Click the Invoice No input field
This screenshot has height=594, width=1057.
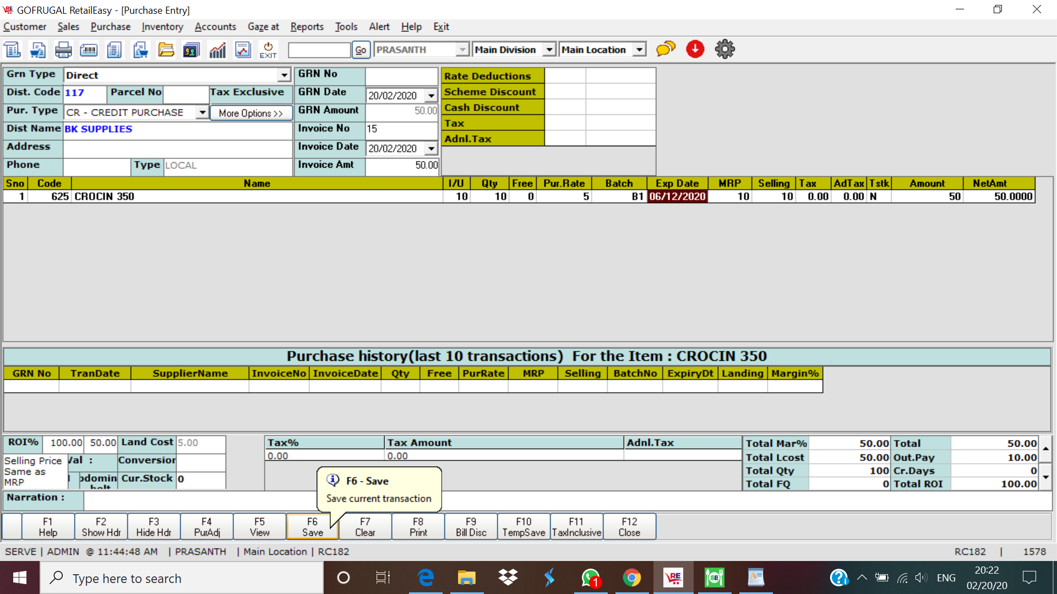tap(401, 129)
